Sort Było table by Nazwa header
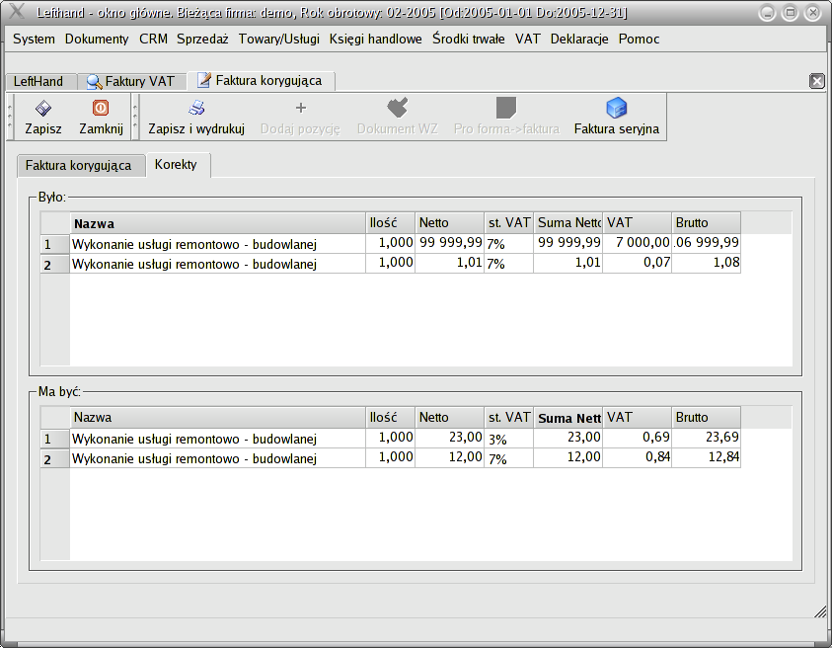The width and height of the screenshot is (832, 648). pyautogui.click(x=217, y=223)
